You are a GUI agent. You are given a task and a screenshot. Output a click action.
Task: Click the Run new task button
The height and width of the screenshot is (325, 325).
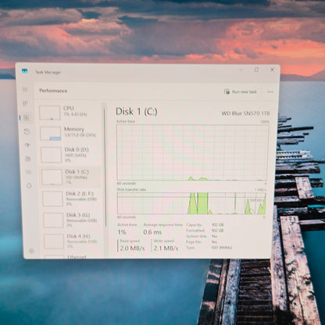point(241,91)
